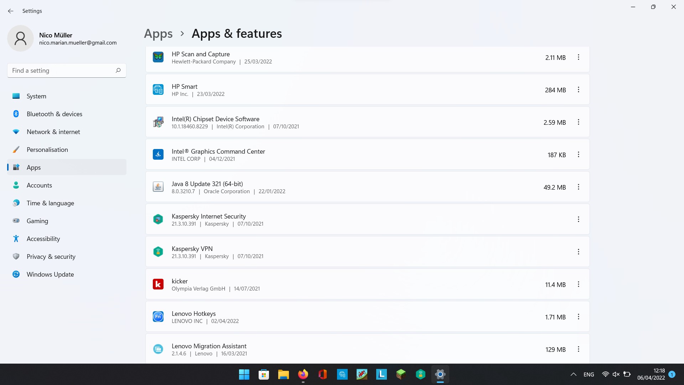
Task: Click the Lenovo Hotkeys Fn icon
Action: click(x=158, y=317)
